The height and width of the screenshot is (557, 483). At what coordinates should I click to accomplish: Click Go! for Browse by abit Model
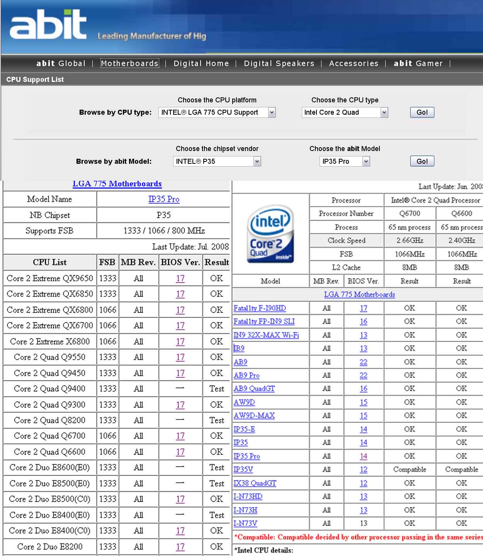422,161
